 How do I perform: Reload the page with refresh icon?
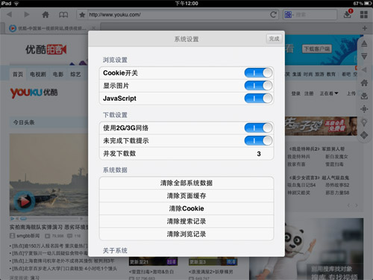click(x=273, y=15)
